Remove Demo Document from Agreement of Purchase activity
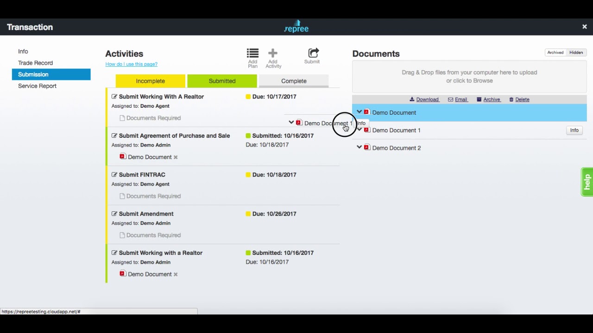The height and width of the screenshot is (333, 593). tap(176, 157)
